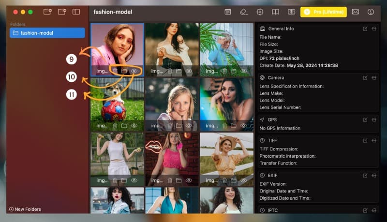387x222 pixels.
Task: Click the edit icon in General Info header
Action: pyautogui.click(x=365, y=29)
